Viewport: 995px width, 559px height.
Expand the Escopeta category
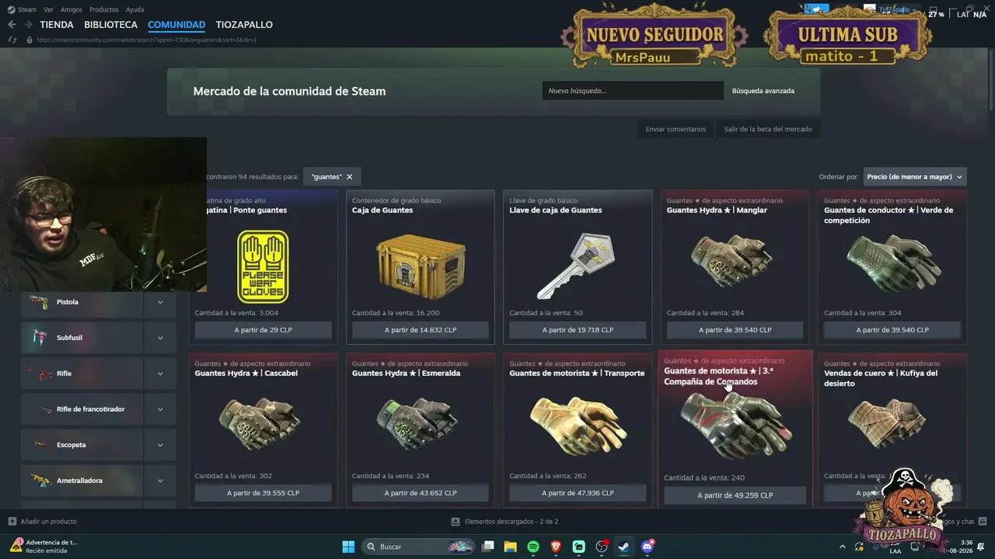click(x=160, y=445)
